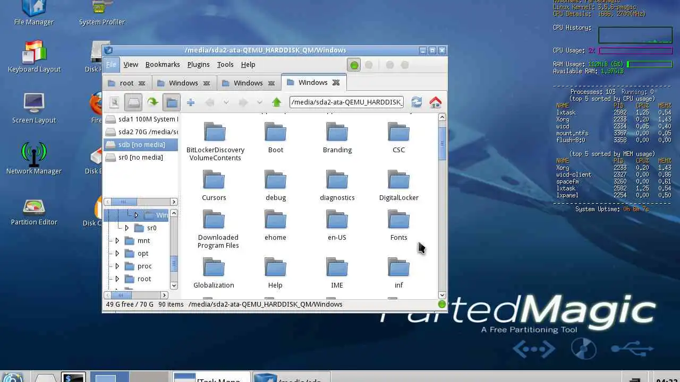Open the Plugins menu
The height and width of the screenshot is (382, 680).
click(x=198, y=64)
